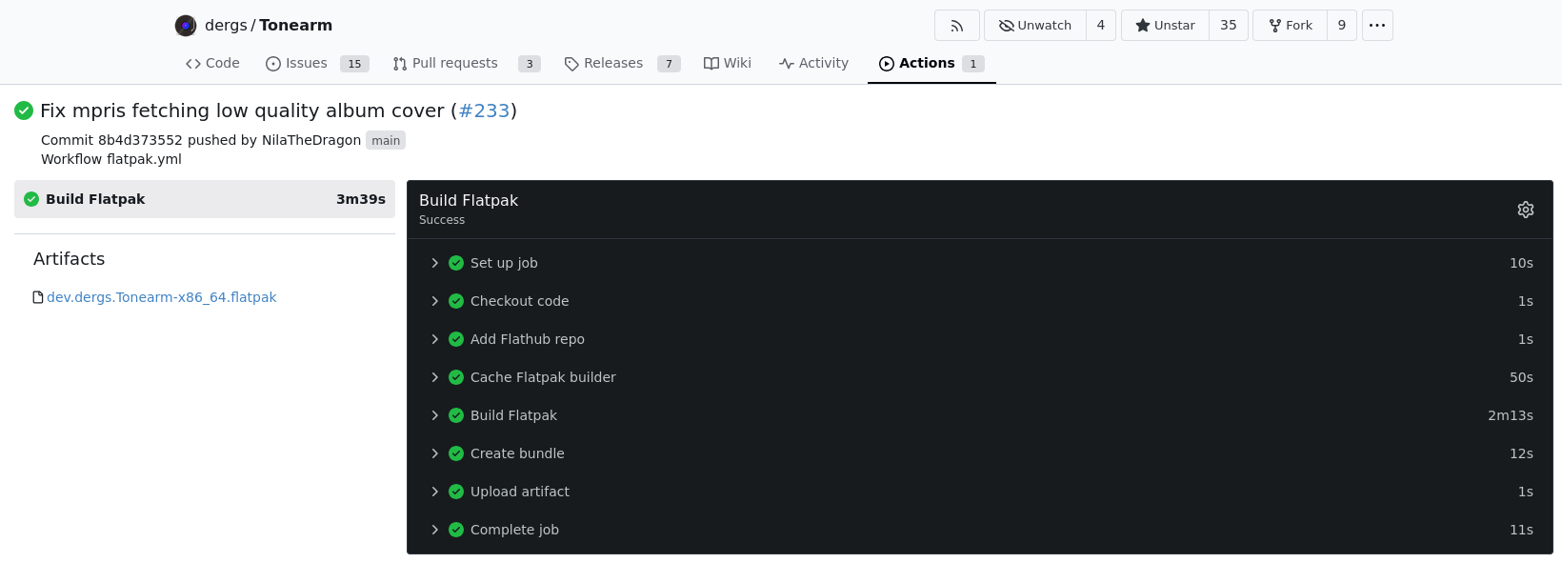Screen dimensions: 1562x563
Task: Open the Wiki tab
Action: (x=728, y=64)
